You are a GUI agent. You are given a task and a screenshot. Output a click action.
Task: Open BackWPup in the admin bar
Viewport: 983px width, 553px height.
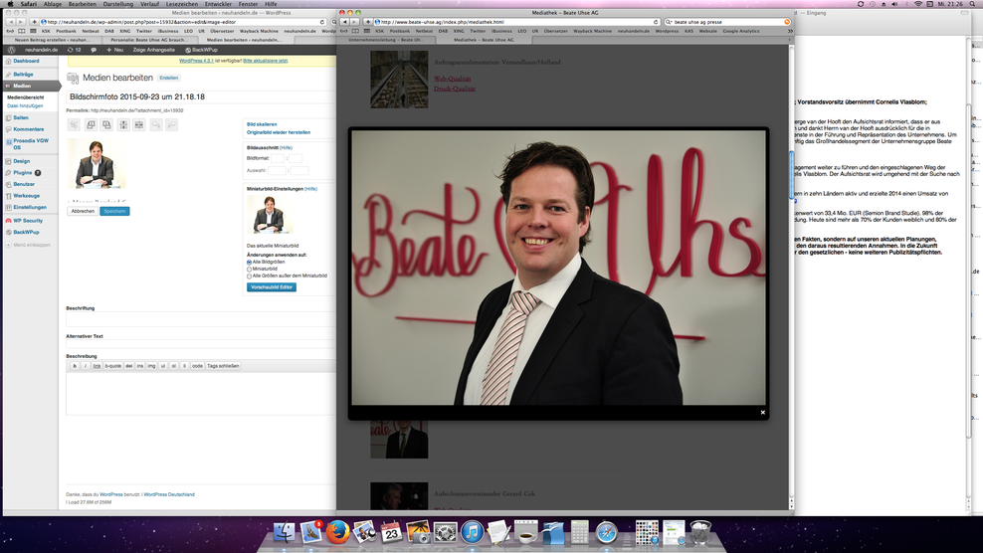click(x=201, y=50)
